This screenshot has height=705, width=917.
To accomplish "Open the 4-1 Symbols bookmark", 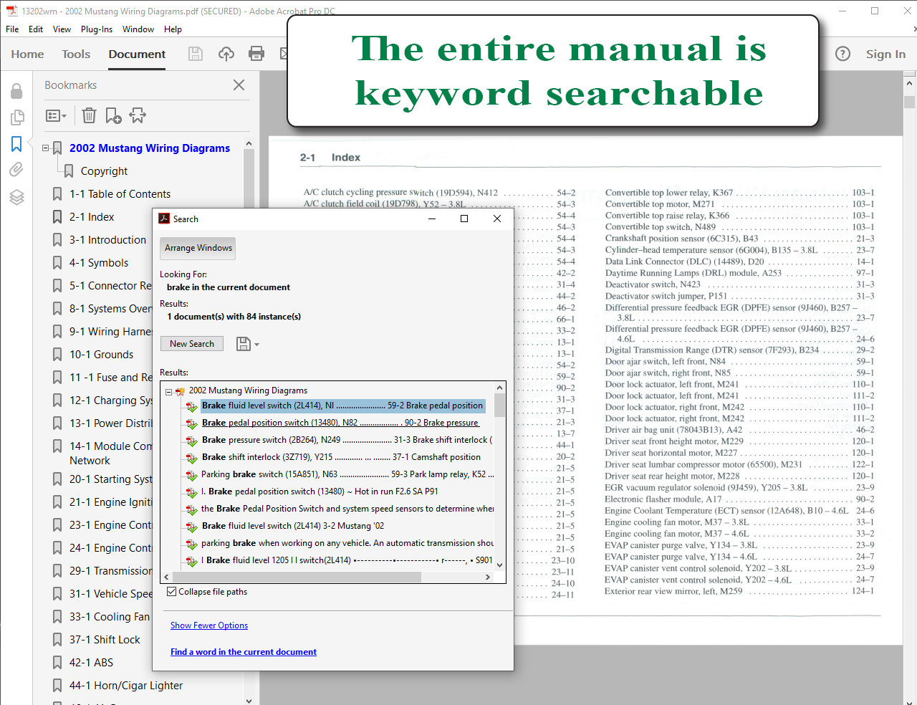I will [x=99, y=263].
